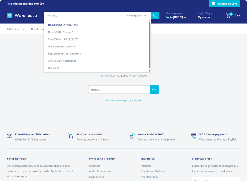Pick the AKG In-Ear Headphones suggestion

(62, 61)
